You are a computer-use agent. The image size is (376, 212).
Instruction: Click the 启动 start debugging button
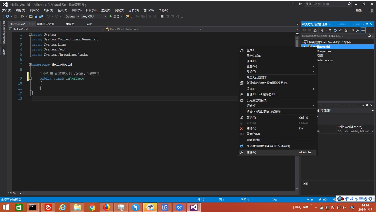point(115,17)
